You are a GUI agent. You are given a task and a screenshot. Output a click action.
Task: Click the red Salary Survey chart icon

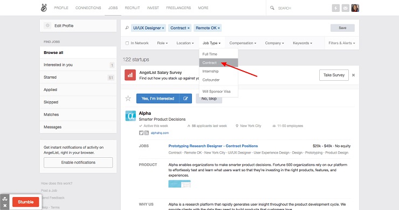(130, 75)
